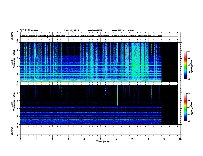Click the "6" kHz tick on ch.1 spectrogram
Image resolution: width=203 pixels, height=156 pixels.
point(18,58)
